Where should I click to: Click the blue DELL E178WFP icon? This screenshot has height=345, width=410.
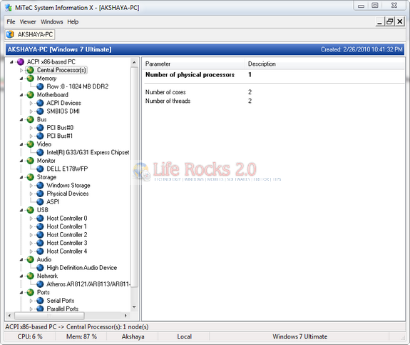tap(40, 169)
